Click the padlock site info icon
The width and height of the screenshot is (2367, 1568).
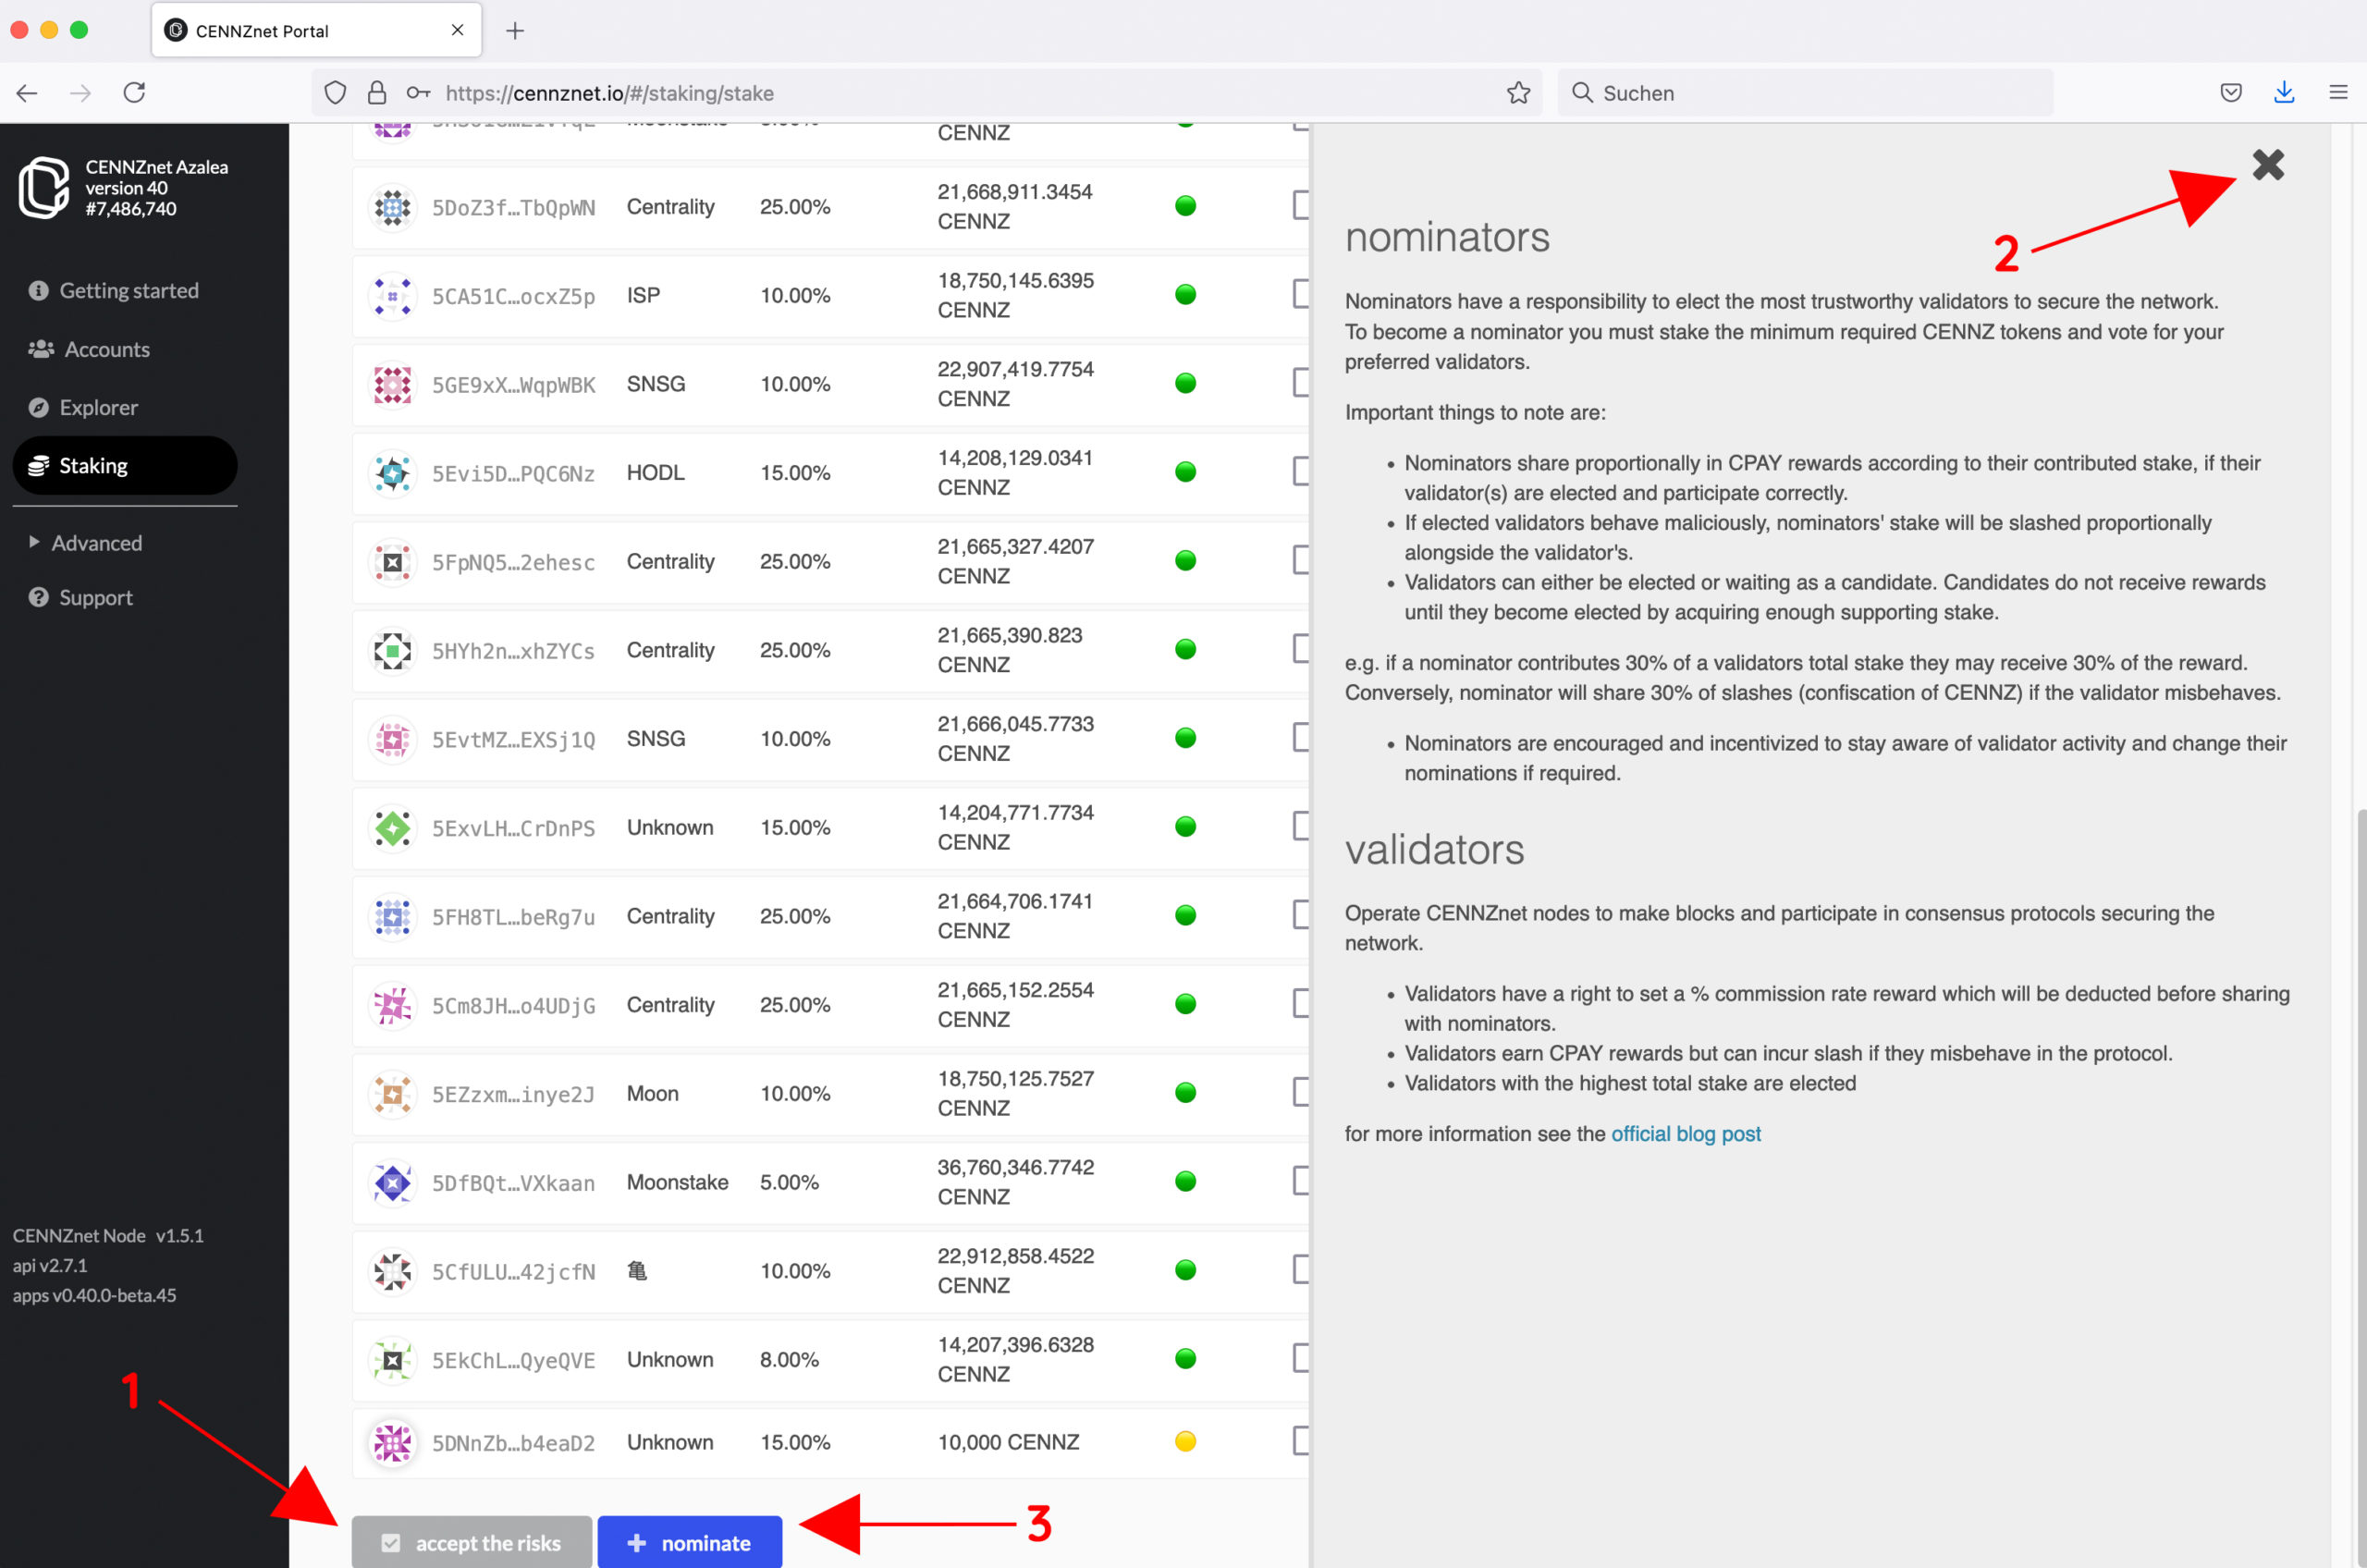(x=377, y=93)
